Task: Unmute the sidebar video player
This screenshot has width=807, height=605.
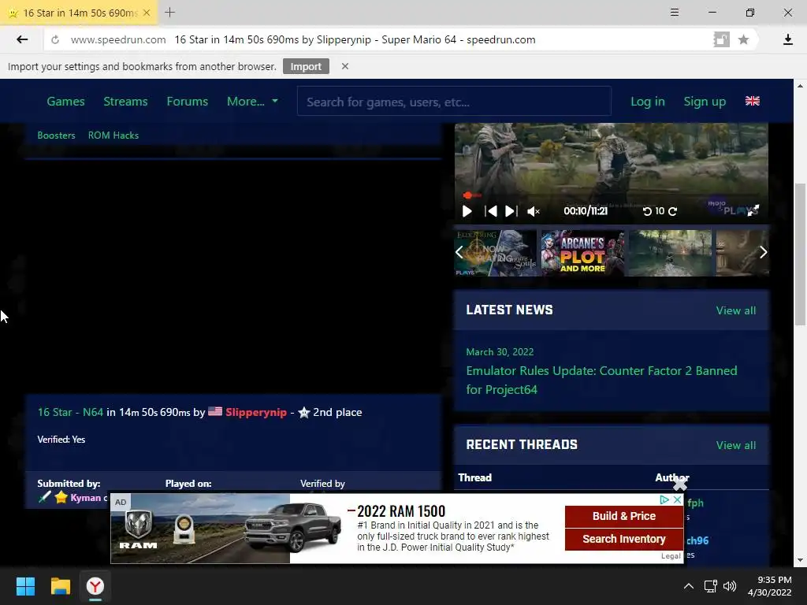Action: pyautogui.click(x=534, y=211)
